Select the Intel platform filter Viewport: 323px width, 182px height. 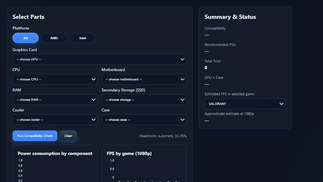tap(83, 38)
